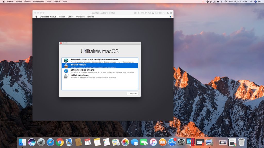Open the Utilitaires menu in VM
This screenshot has height=148, width=264.
[80, 17]
